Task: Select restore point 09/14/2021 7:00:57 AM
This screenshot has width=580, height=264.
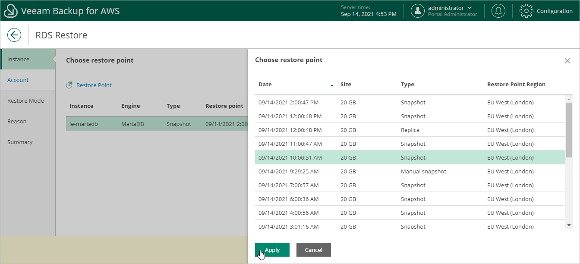Action: tap(410, 185)
